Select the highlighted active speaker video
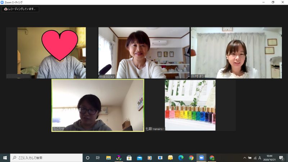Viewport: 288px width, 162px height. [x=98, y=105]
